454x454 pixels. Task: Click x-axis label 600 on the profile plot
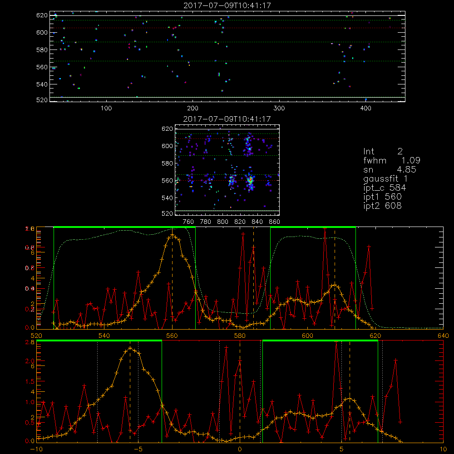[307, 336]
